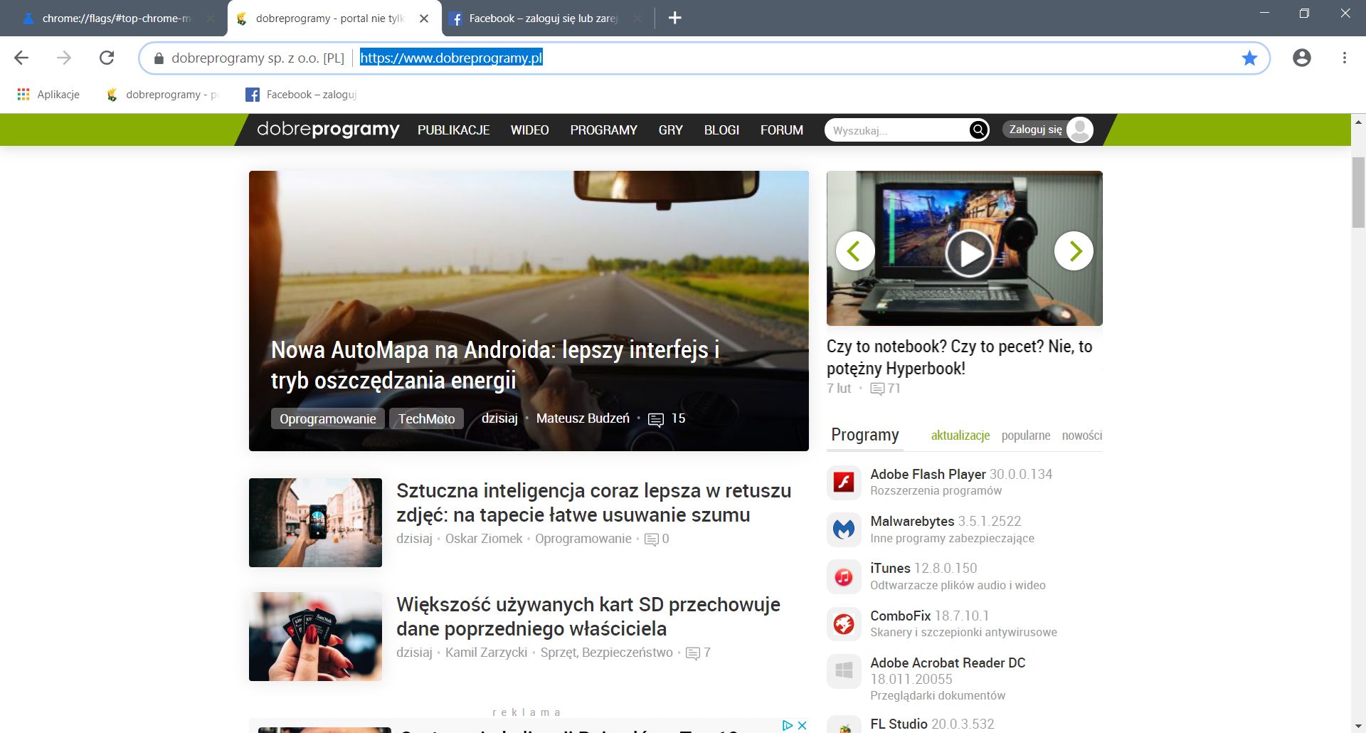Show previous video in carousel
Viewport: 1366px width, 733px height.
coord(855,251)
